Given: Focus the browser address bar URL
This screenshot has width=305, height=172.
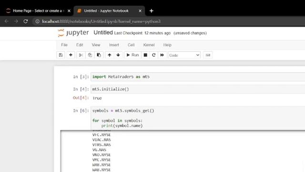Looking at the screenshot, I should point(101,21).
